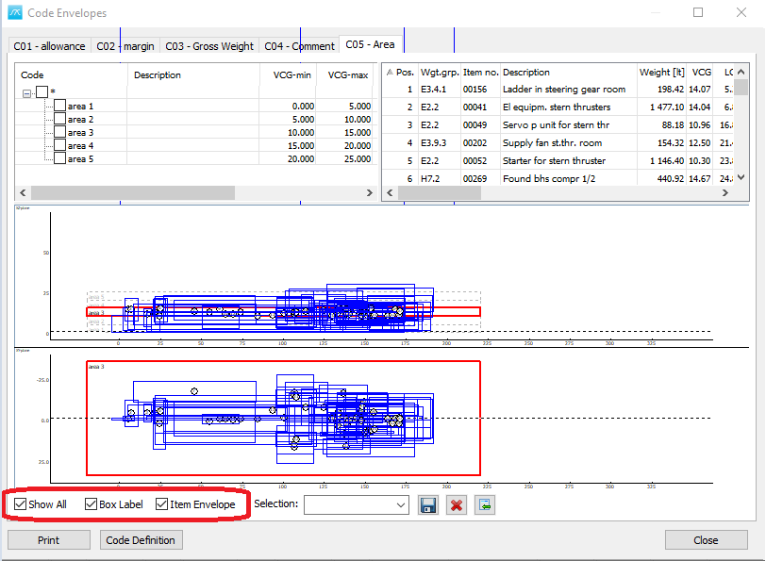The image size is (766, 561).
Task: Select the 'Supply fan st.thr. room' row
Action: click(x=557, y=142)
